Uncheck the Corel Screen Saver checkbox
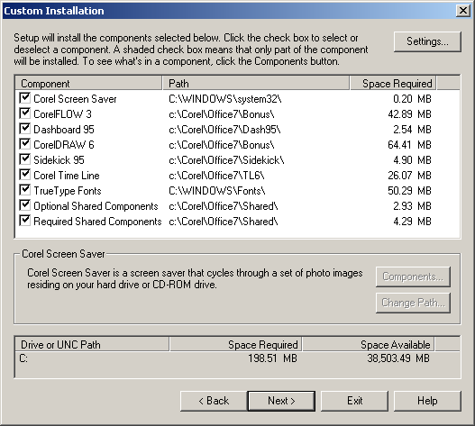Screen dimensions: 475x426 tap(24, 98)
